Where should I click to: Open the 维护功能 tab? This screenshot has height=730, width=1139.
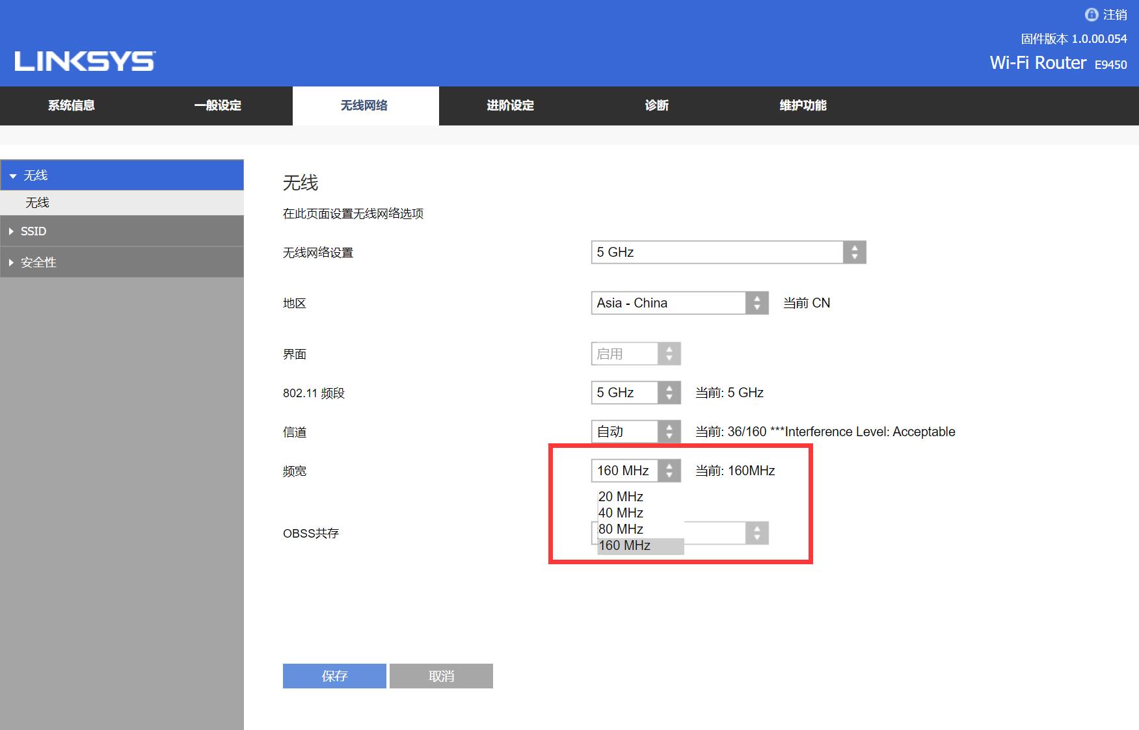click(x=802, y=105)
